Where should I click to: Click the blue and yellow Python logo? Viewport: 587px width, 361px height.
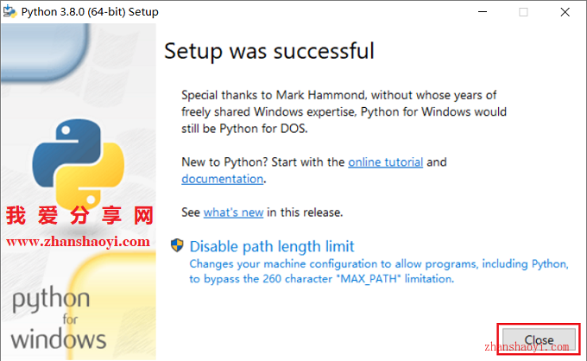point(79,164)
